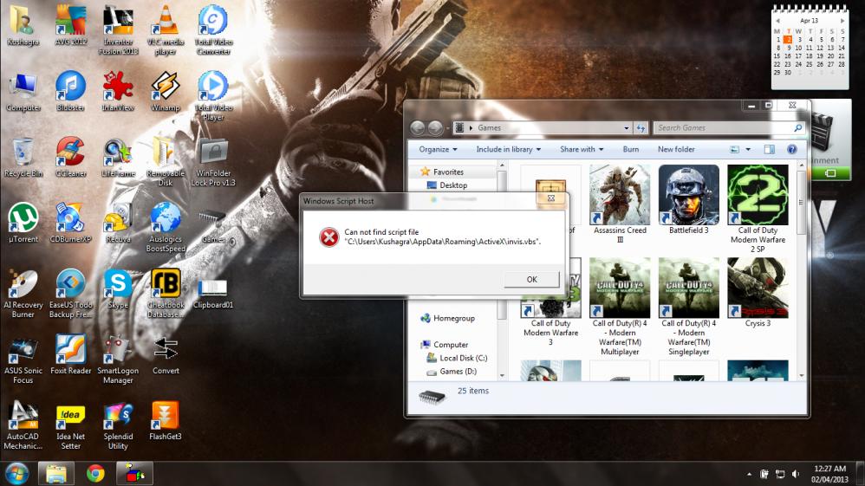865x486 pixels.
Task: Launch AutoCAD Mechanical desktop icon
Action: coord(23,424)
